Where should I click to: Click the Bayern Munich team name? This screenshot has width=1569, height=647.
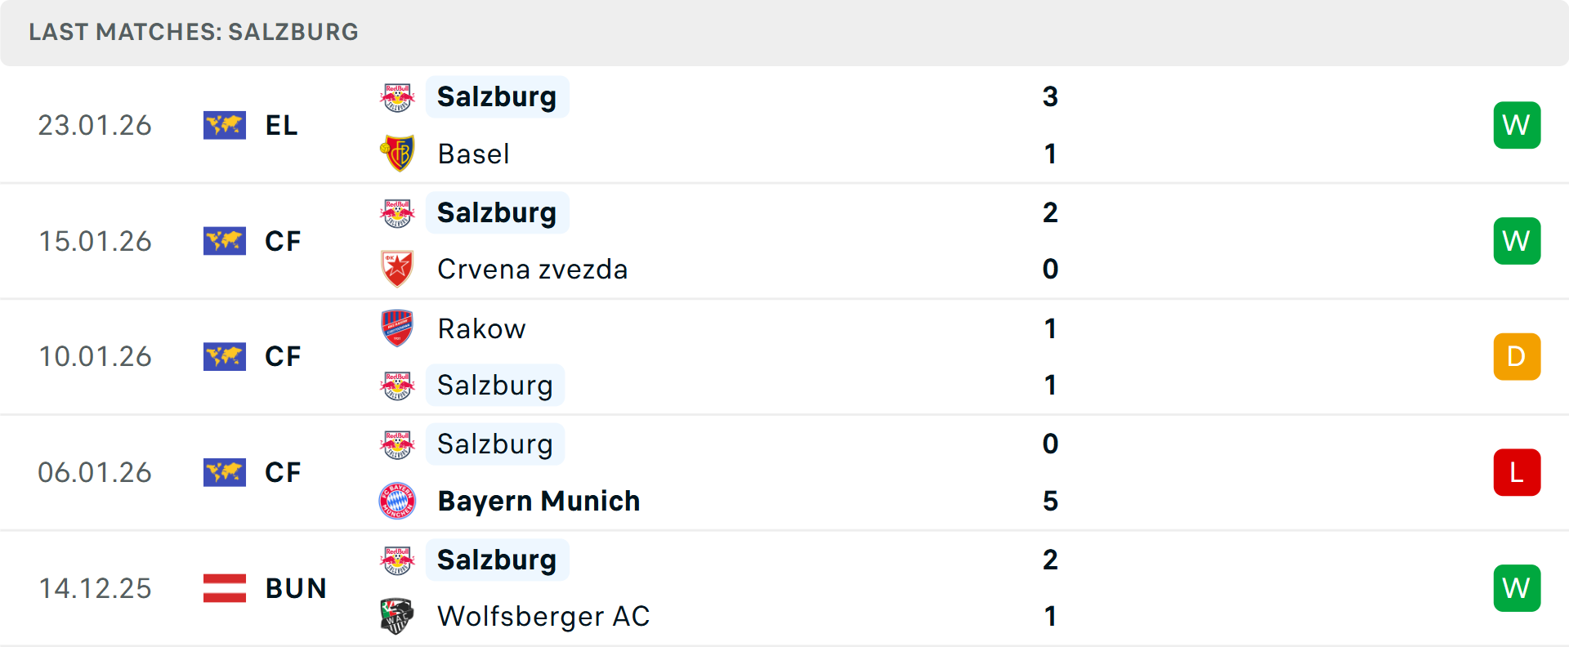pos(539,501)
